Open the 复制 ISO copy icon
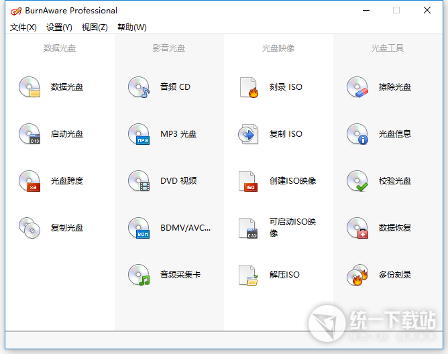The width and height of the screenshot is (448, 354). 248,134
